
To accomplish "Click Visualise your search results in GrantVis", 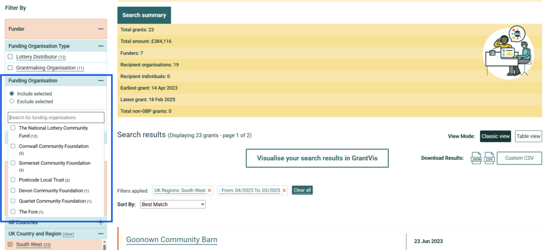I will (317, 158).
